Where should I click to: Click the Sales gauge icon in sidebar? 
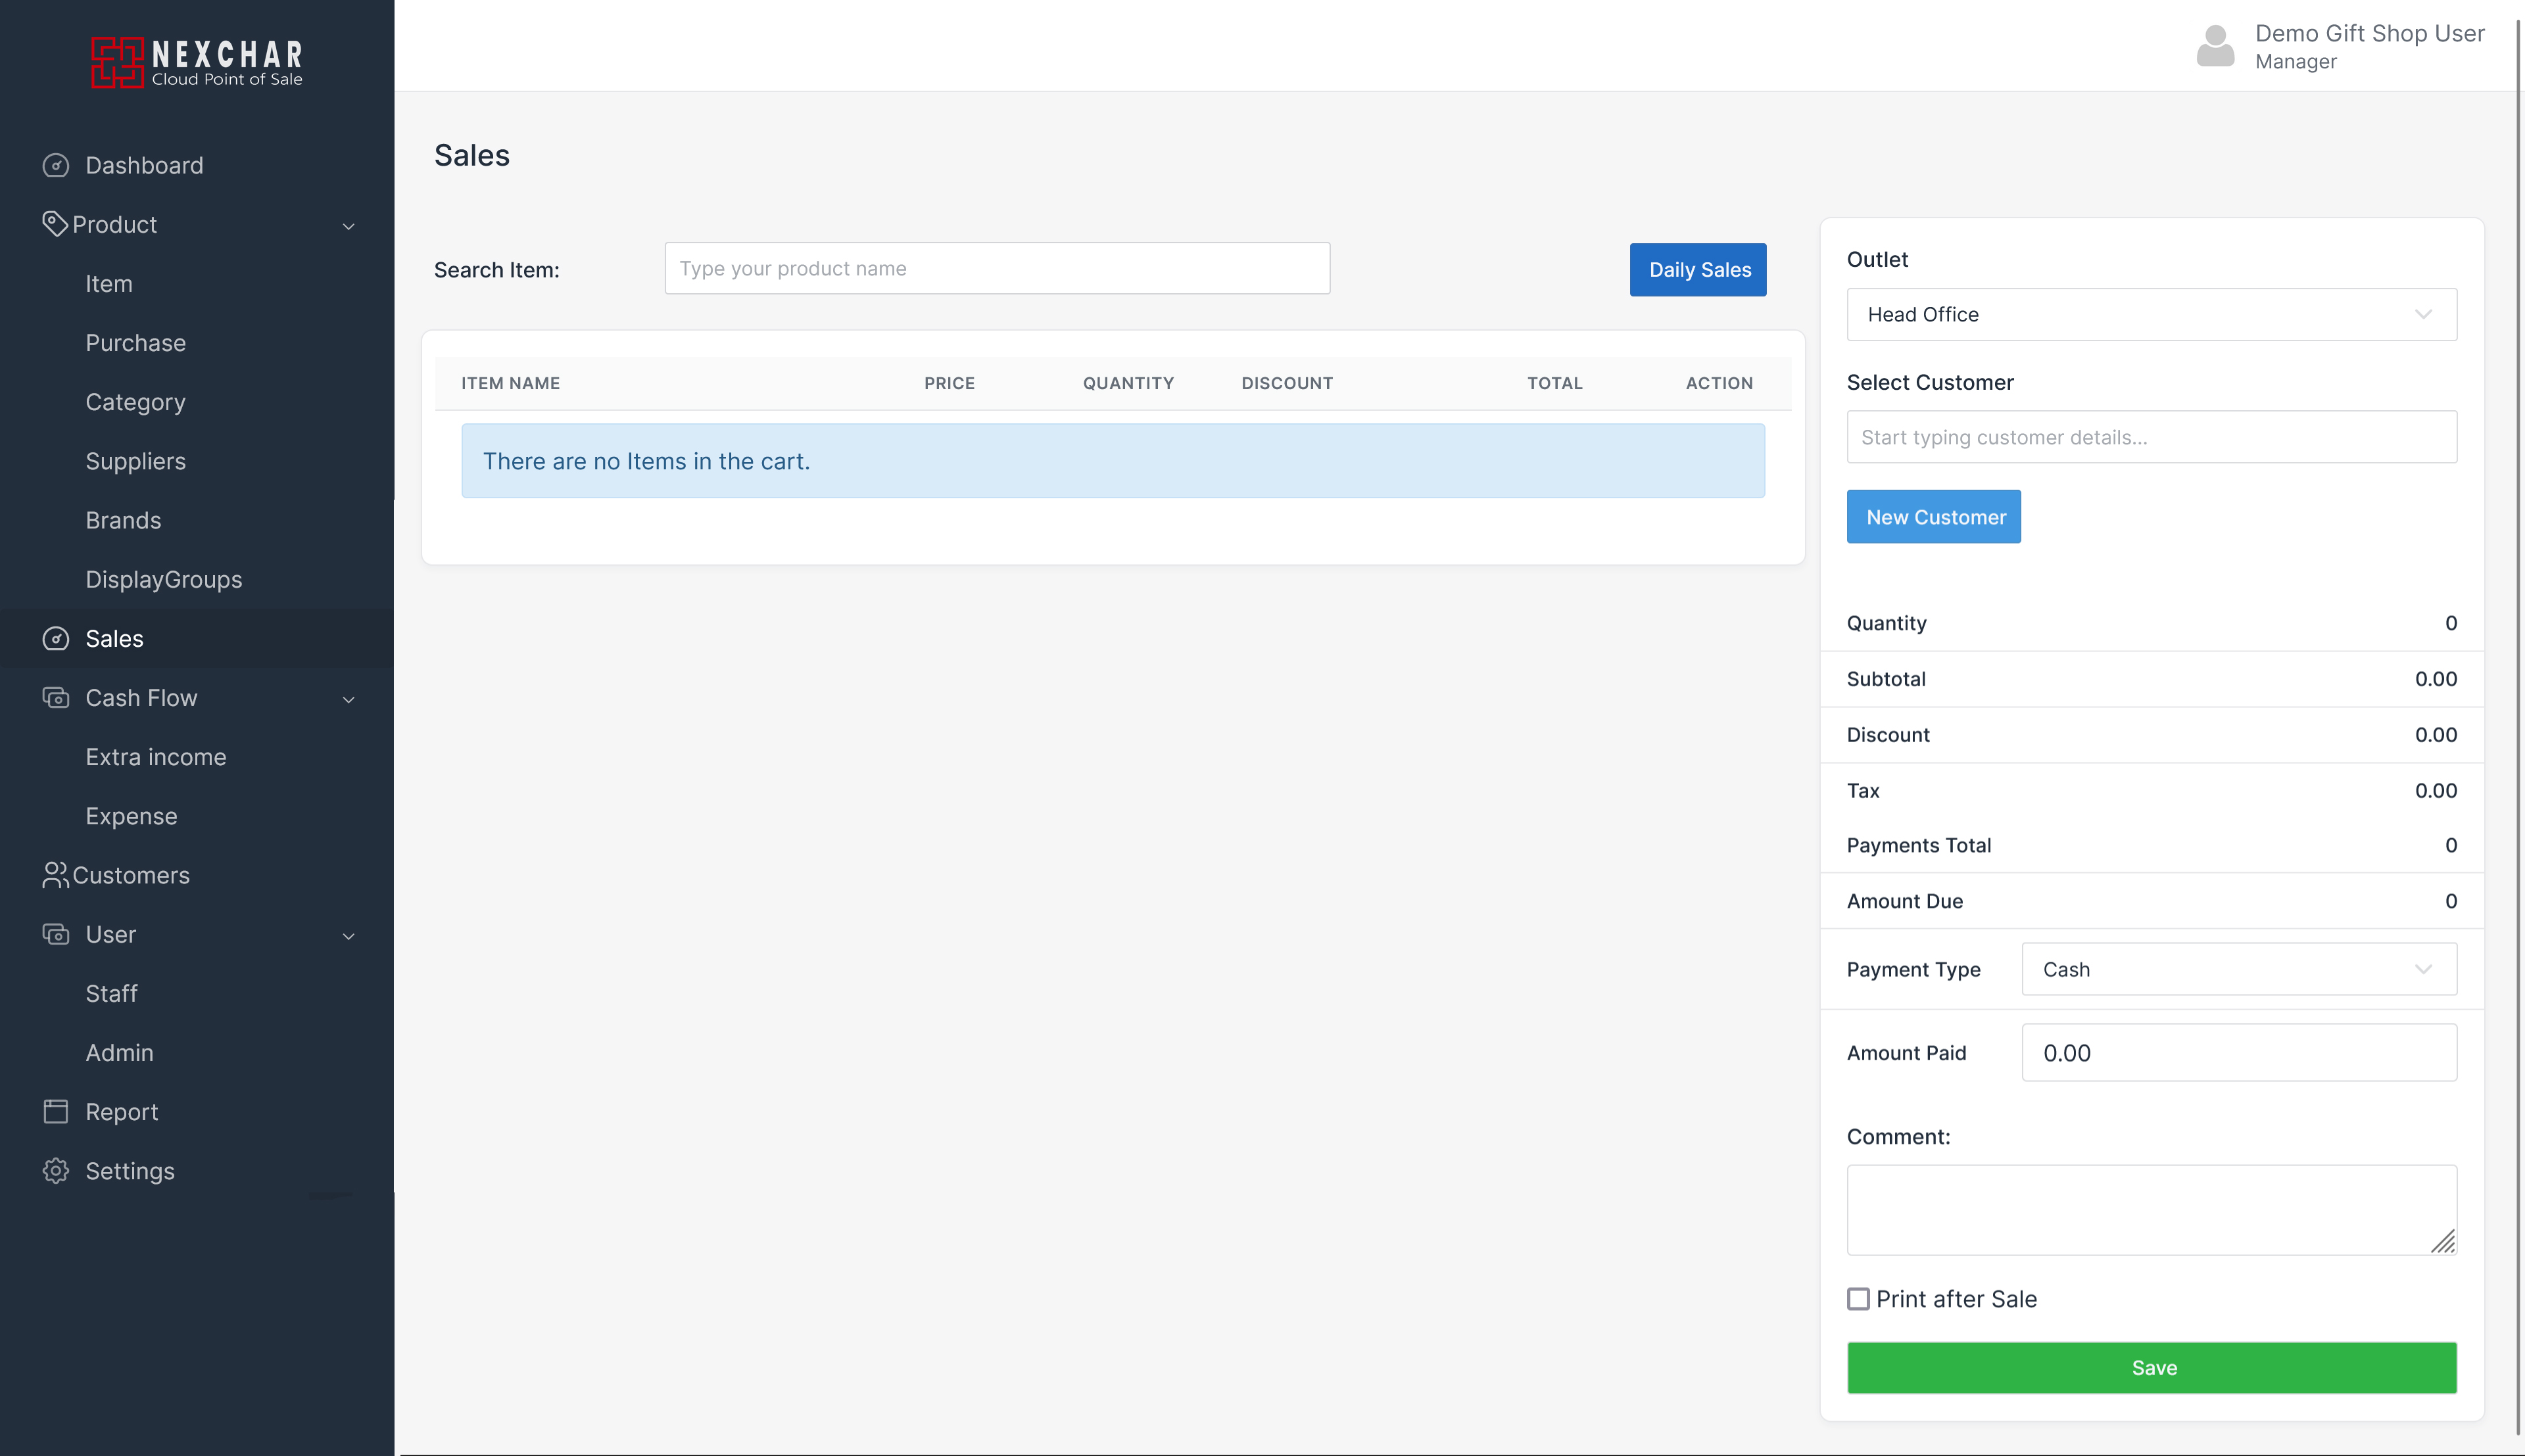(56, 638)
